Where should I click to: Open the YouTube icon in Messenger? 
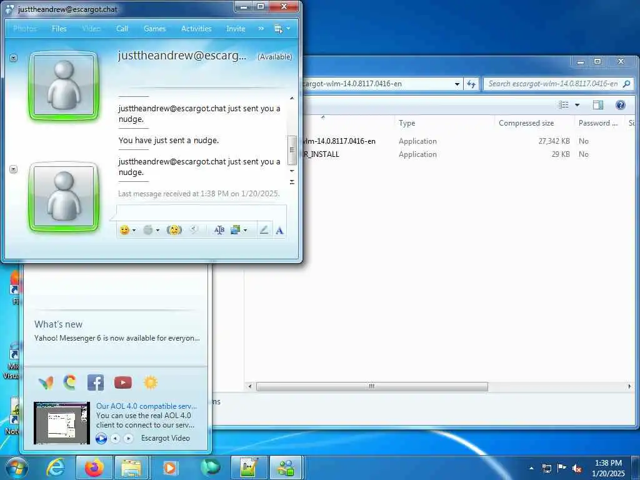click(123, 382)
